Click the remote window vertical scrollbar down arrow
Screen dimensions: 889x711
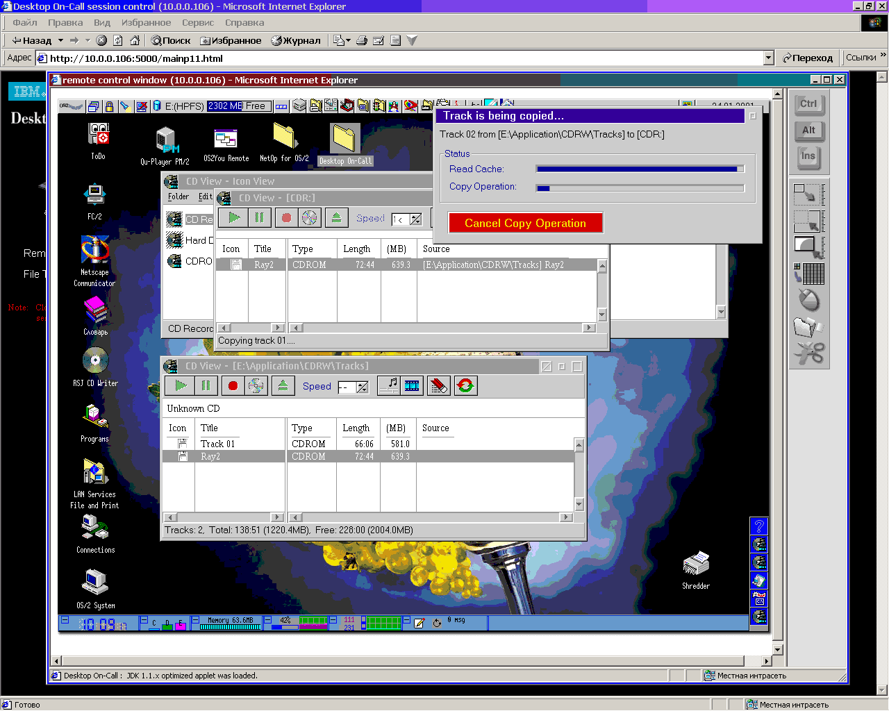(778, 650)
